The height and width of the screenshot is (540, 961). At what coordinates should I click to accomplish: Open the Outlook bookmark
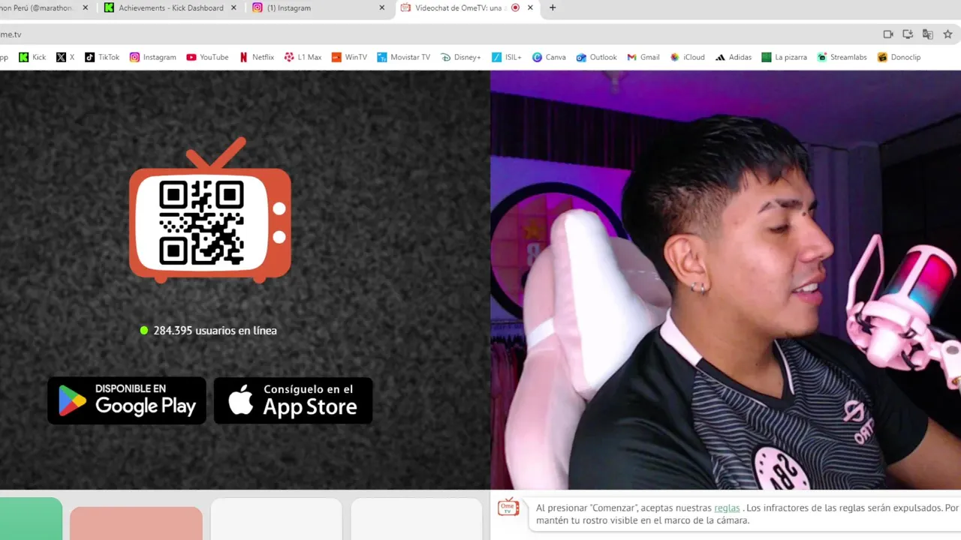(597, 57)
